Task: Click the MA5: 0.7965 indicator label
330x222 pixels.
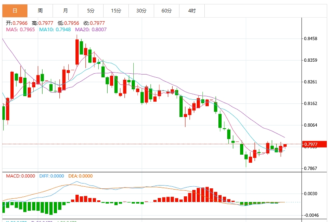Action: click(x=20, y=30)
